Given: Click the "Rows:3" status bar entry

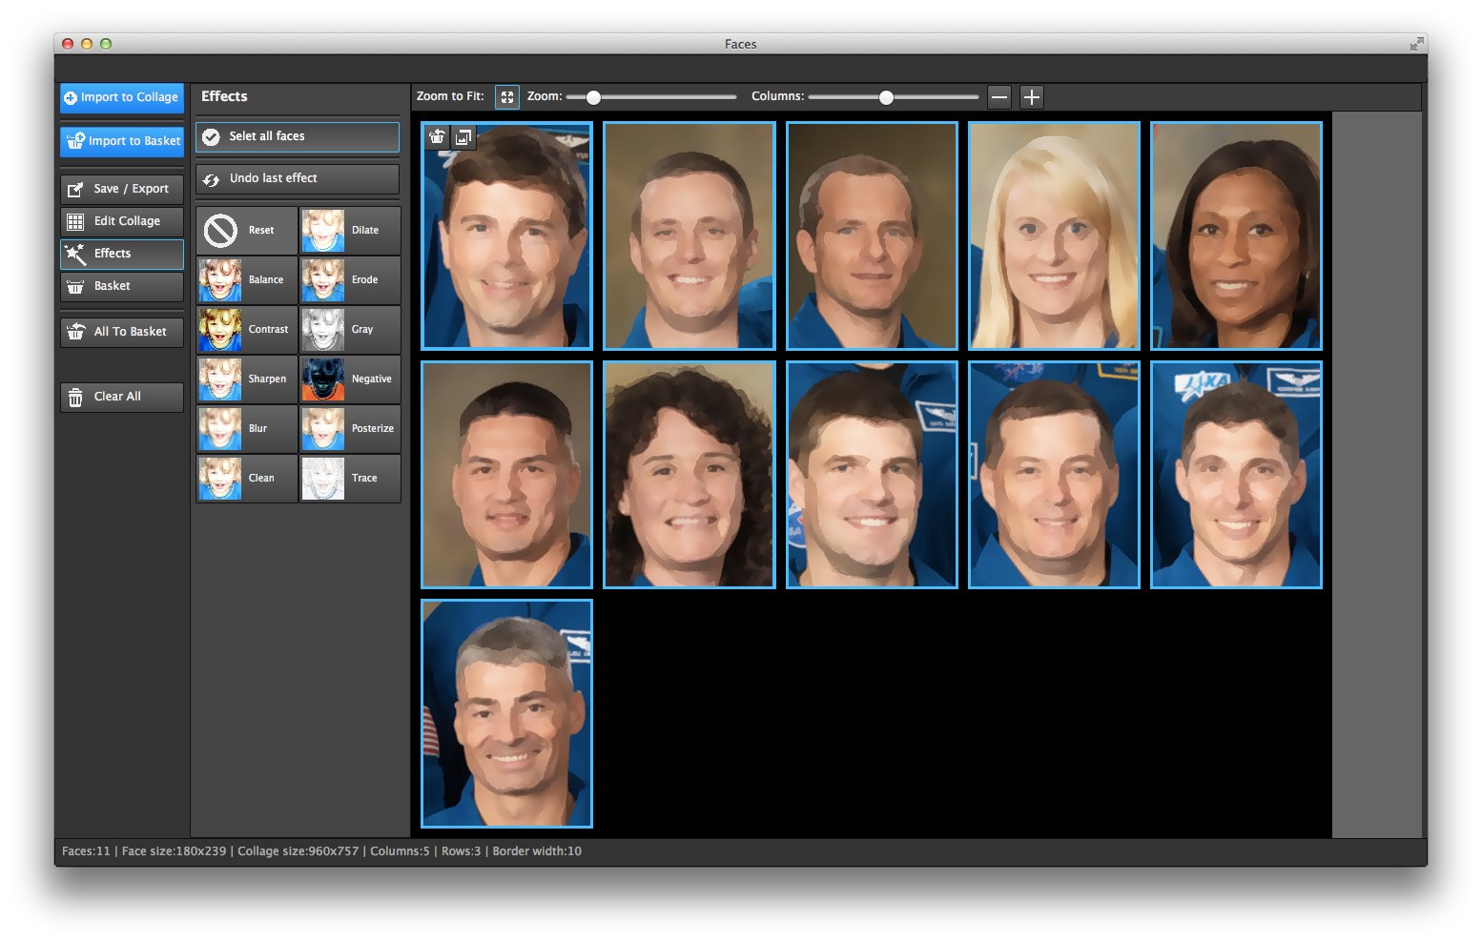Looking at the screenshot, I should (461, 851).
